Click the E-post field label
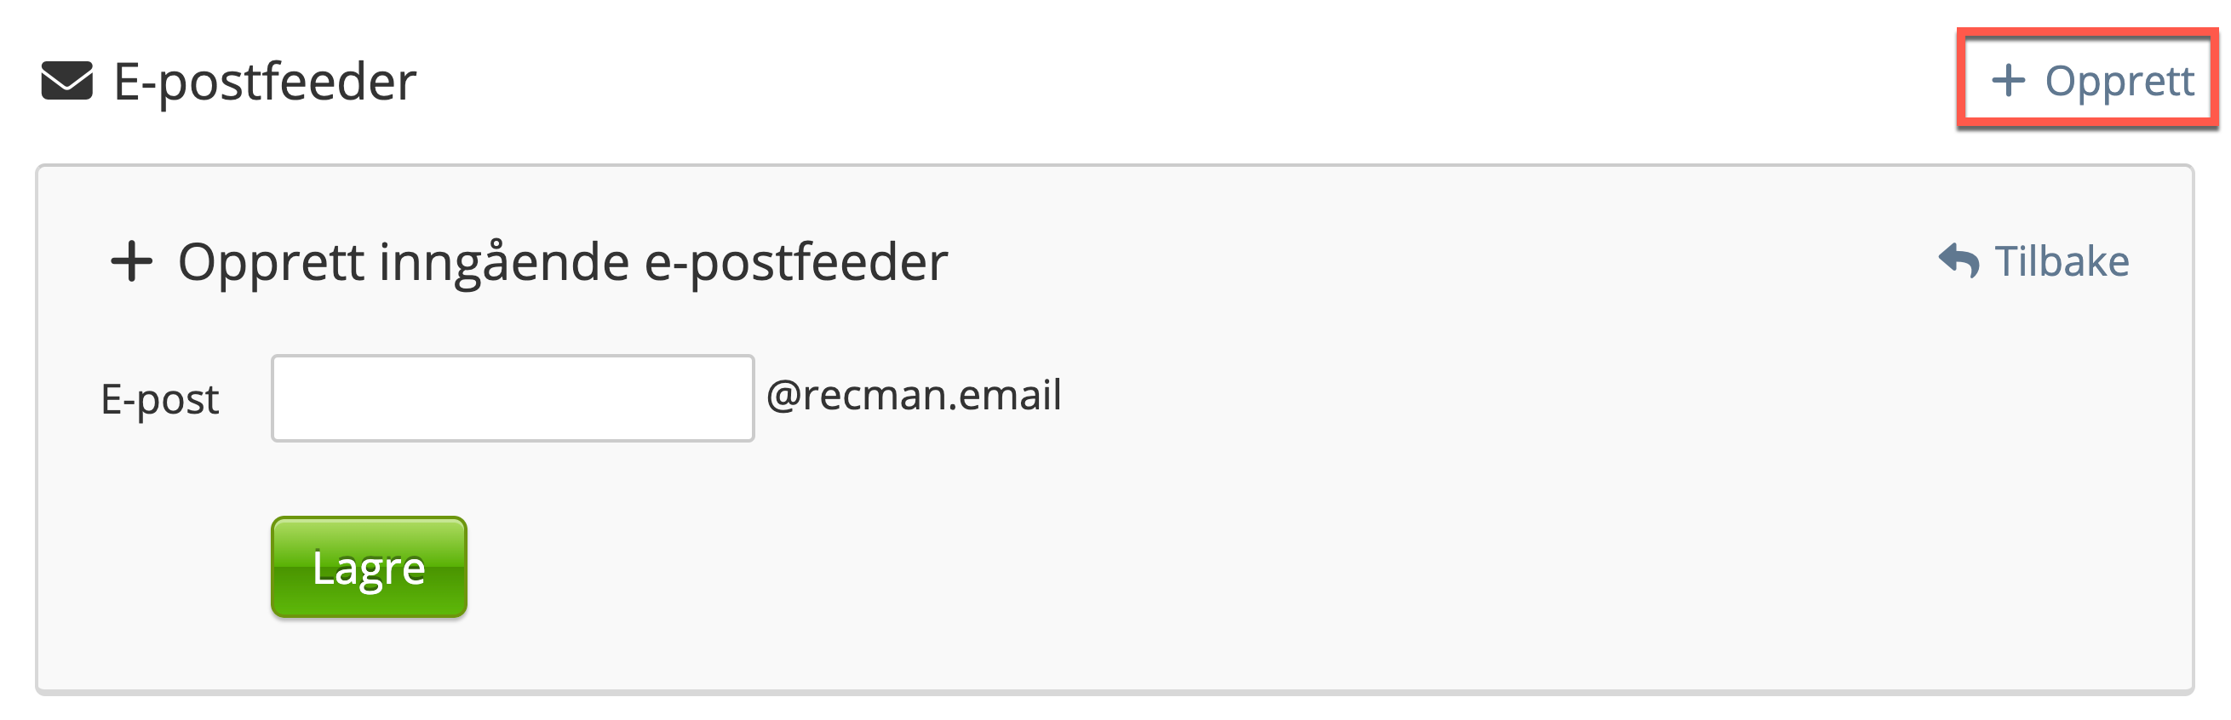The image size is (2231, 720). coord(159,400)
